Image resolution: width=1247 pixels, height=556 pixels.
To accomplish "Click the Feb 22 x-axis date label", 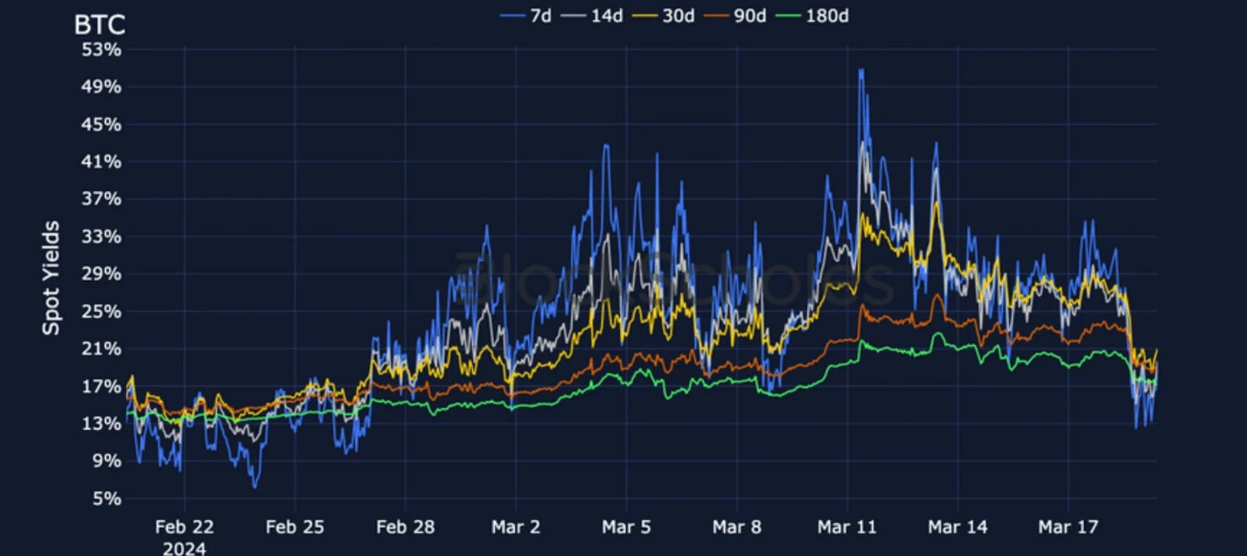I will pyautogui.click(x=185, y=527).
